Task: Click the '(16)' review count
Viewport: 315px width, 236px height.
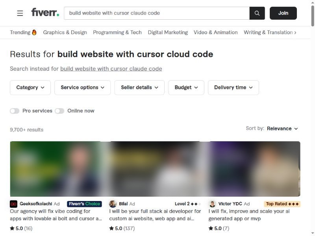Action: pos(28,229)
